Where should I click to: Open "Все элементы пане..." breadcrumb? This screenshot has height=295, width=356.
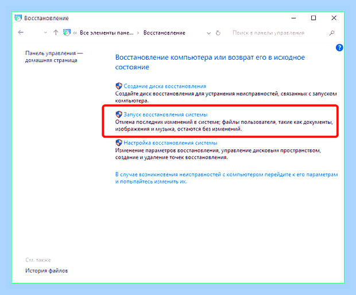[106, 33]
